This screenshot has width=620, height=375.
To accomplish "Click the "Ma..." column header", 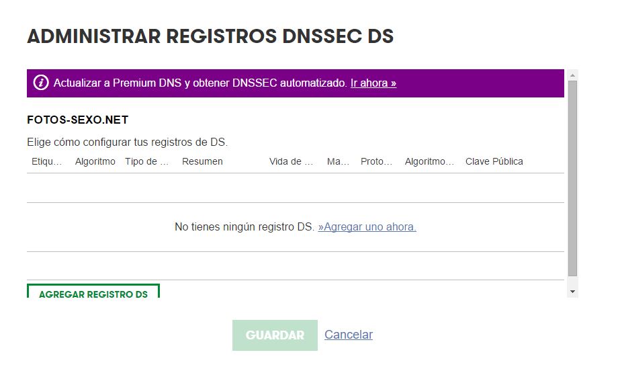I will [338, 161].
